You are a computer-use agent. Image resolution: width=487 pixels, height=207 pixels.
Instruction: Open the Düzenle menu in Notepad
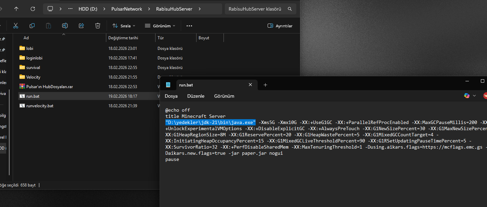point(196,96)
